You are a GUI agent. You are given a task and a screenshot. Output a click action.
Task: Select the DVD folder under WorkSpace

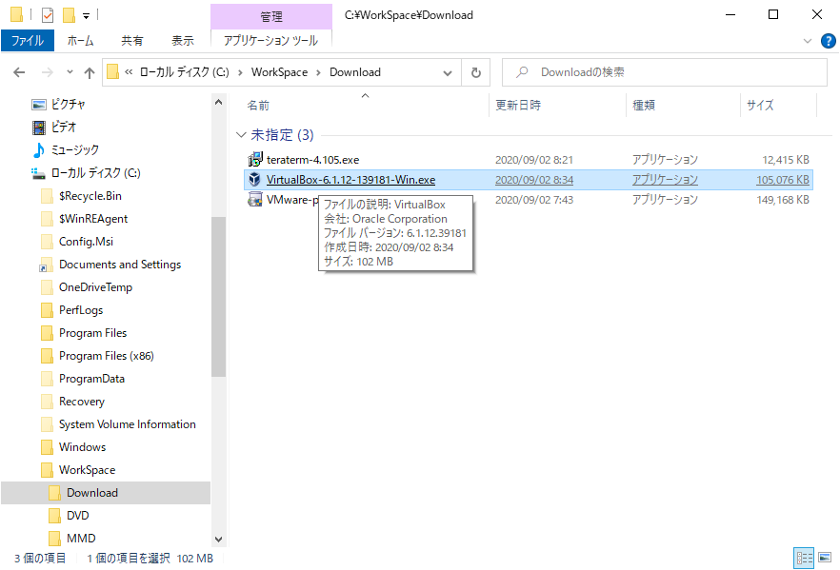(x=78, y=516)
